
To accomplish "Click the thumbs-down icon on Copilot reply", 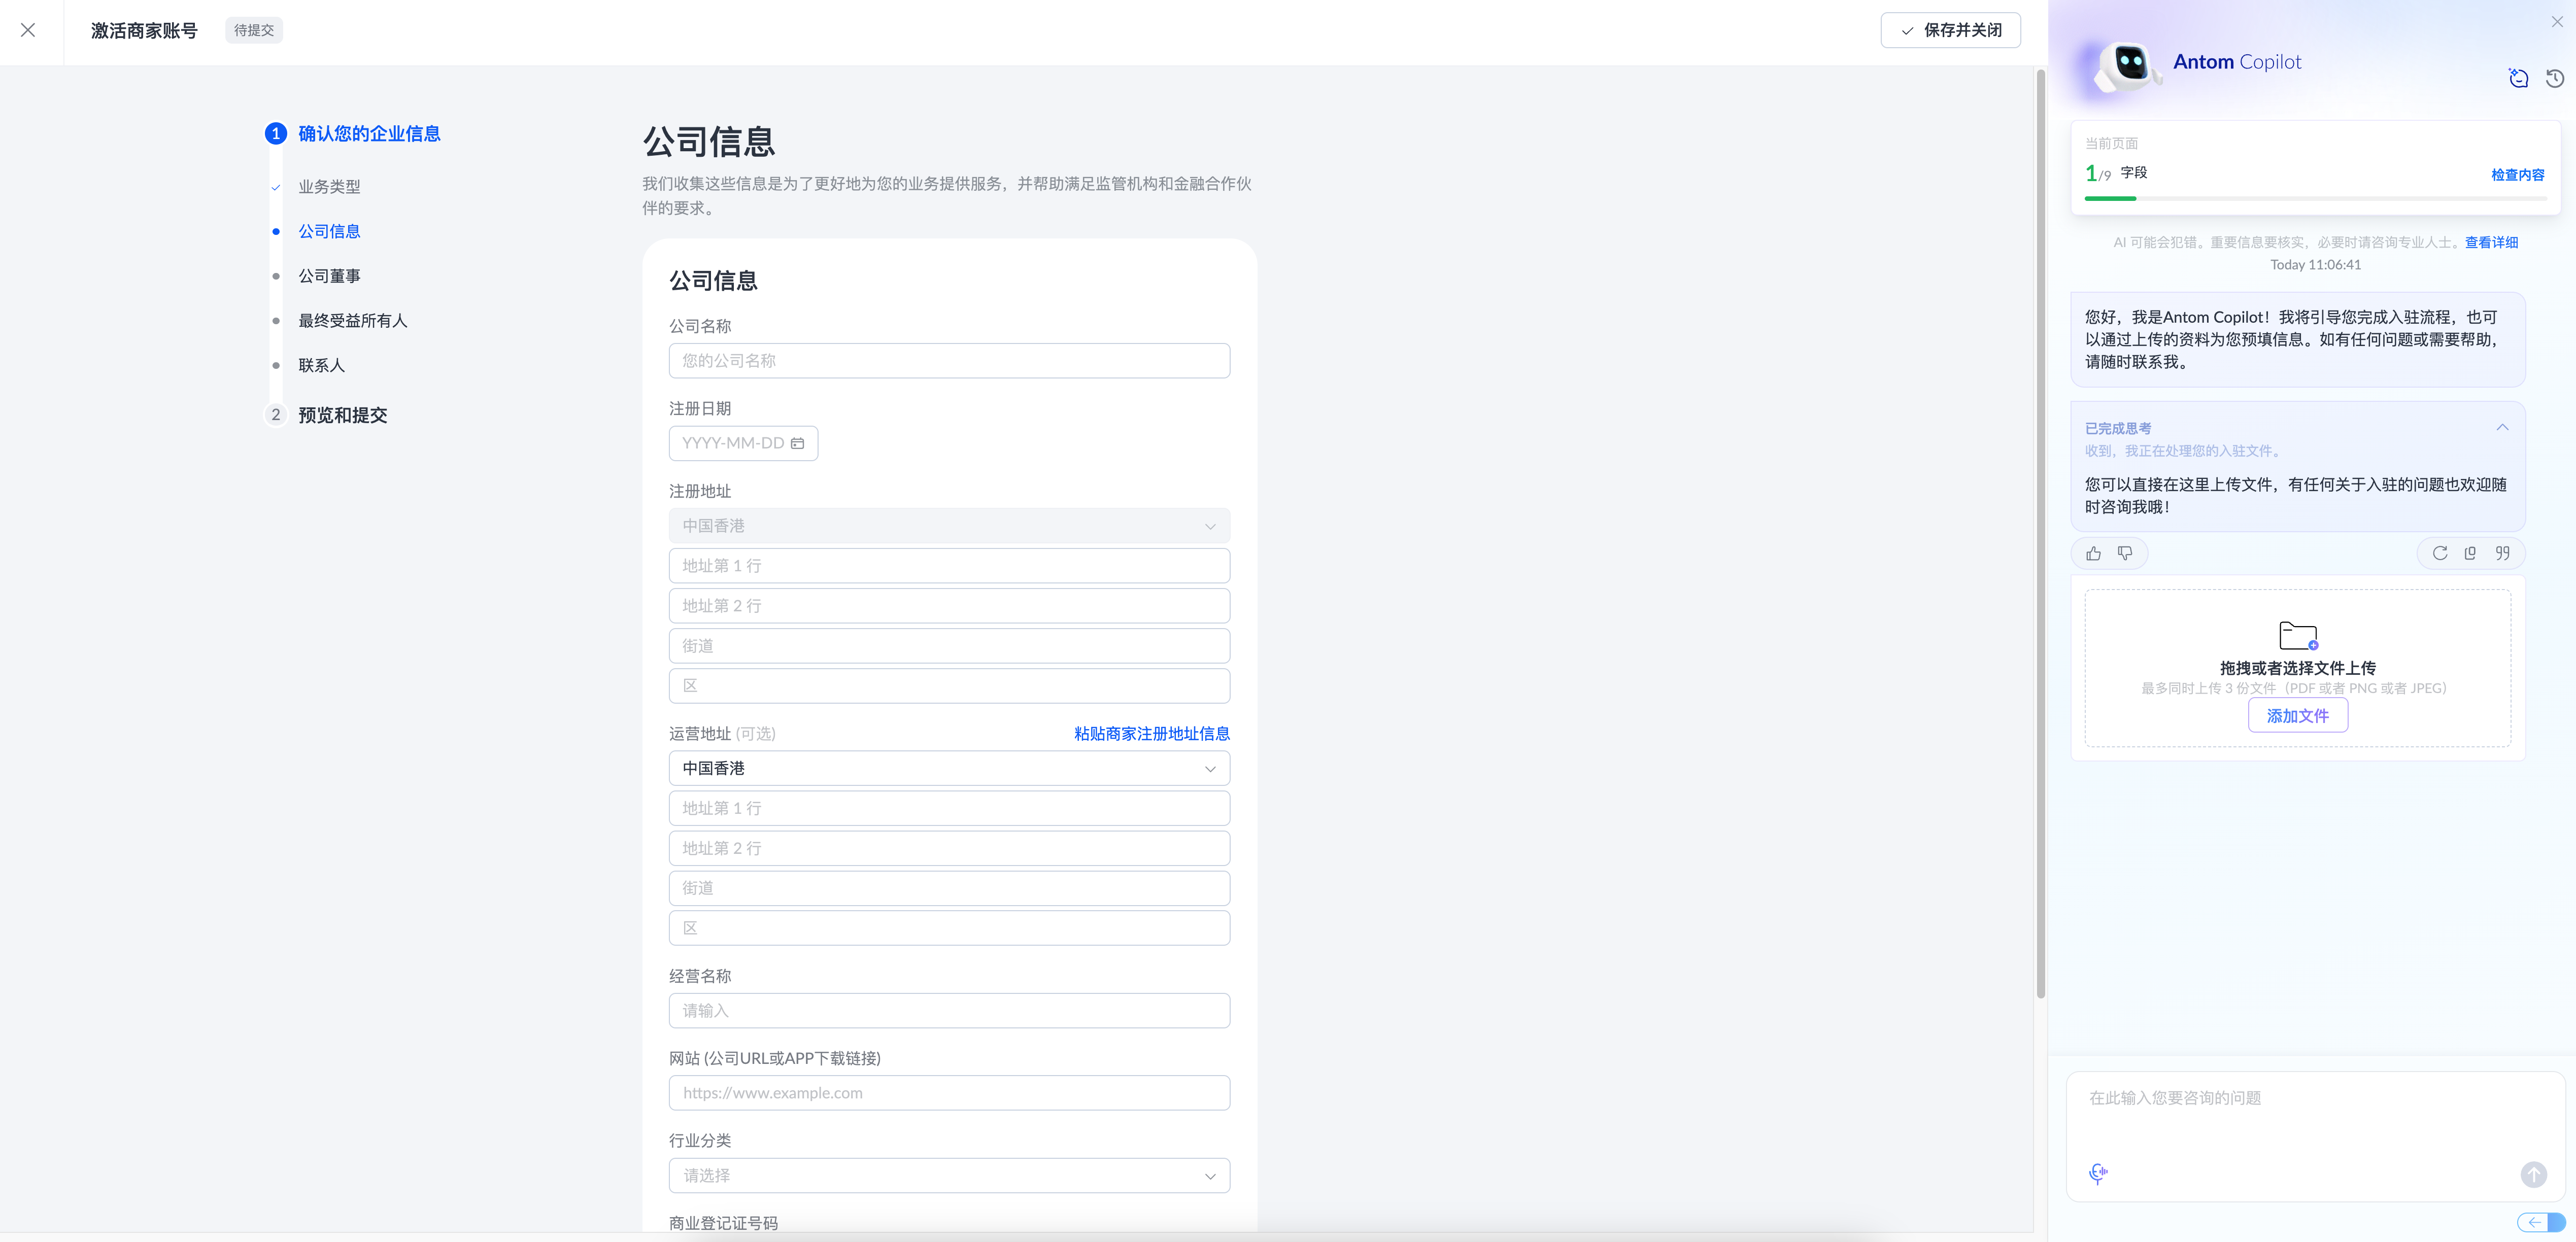I will [x=2125, y=553].
